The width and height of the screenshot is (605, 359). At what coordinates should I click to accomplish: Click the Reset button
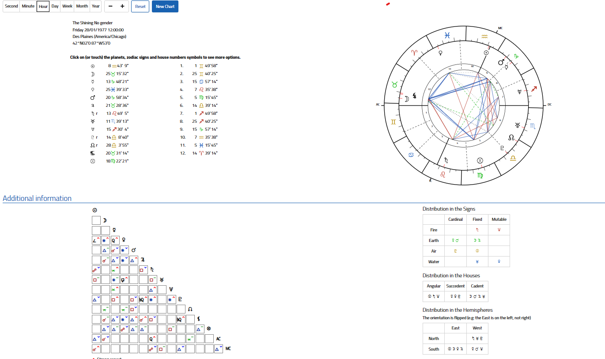point(140,7)
